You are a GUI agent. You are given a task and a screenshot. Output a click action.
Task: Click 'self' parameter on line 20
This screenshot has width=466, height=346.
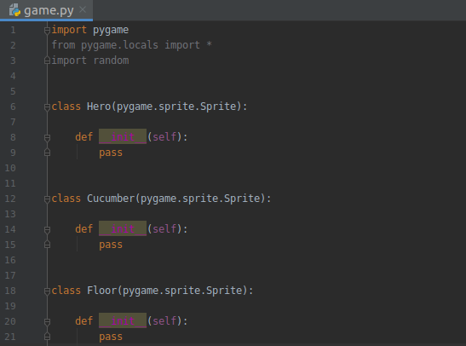pyautogui.click(x=164, y=320)
